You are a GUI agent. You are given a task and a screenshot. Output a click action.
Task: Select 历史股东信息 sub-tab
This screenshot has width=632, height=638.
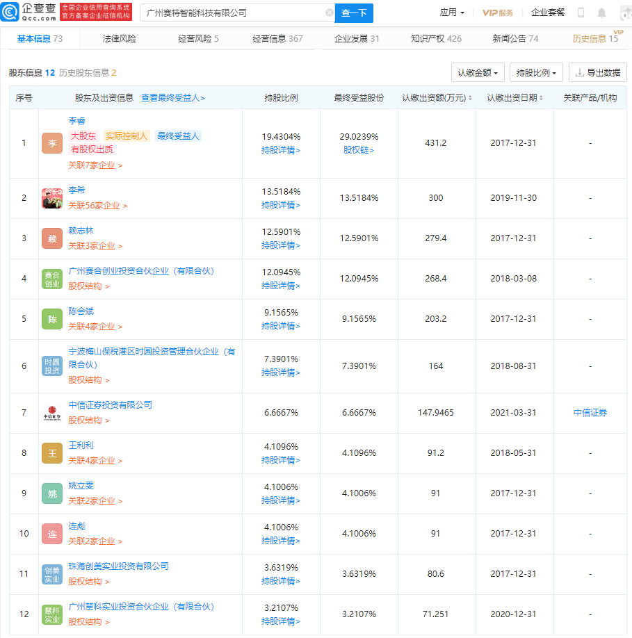pyautogui.click(x=88, y=73)
